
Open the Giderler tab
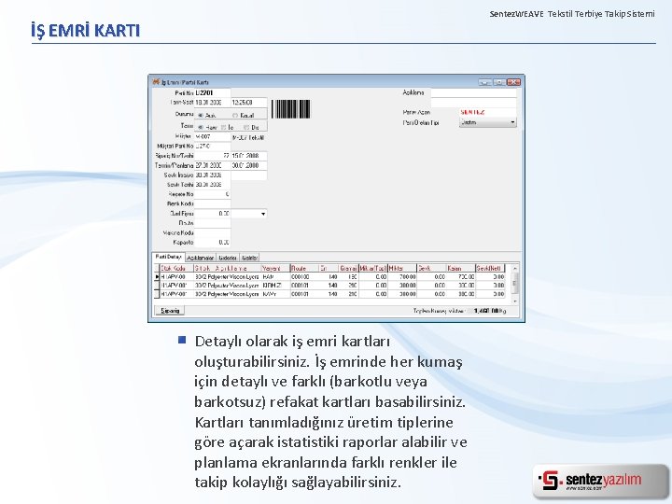pyautogui.click(x=228, y=258)
